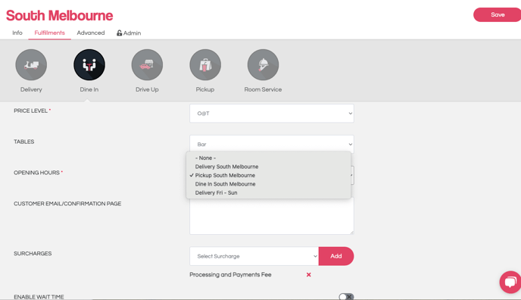Choose Pickup South Melbourne opening hours
The image size is (521, 300).
[x=269, y=176]
